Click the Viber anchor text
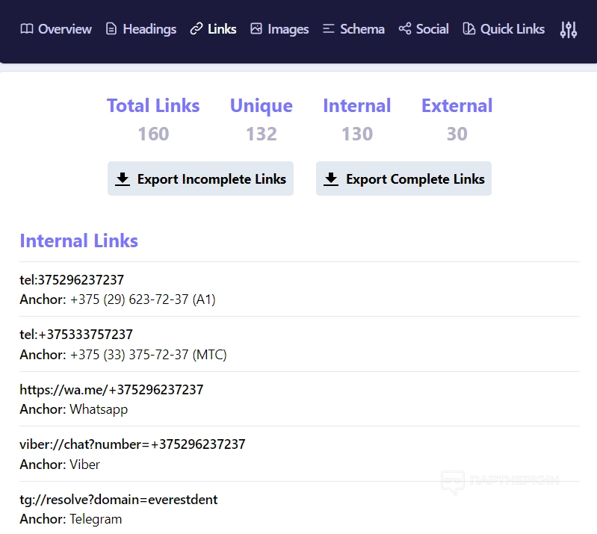 point(84,465)
